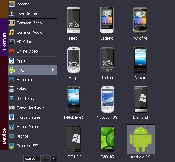Viewport: 175px width, 162px height.
Task: Click the up arrow list button
Action: pyautogui.click(x=46, y=158)
